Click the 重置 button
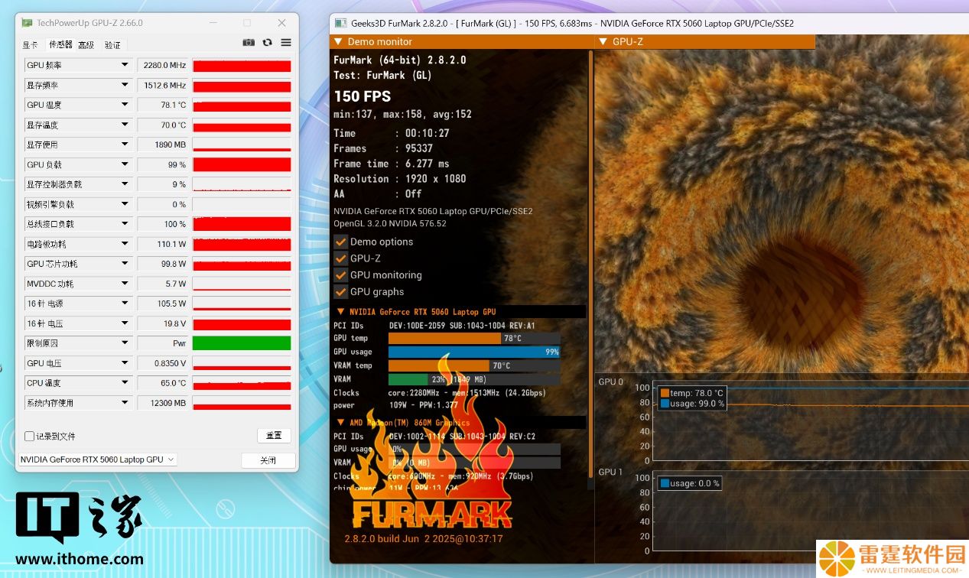The height and width of the screenshot is (578, 969). pyautogui.click(x=274, y=435)
